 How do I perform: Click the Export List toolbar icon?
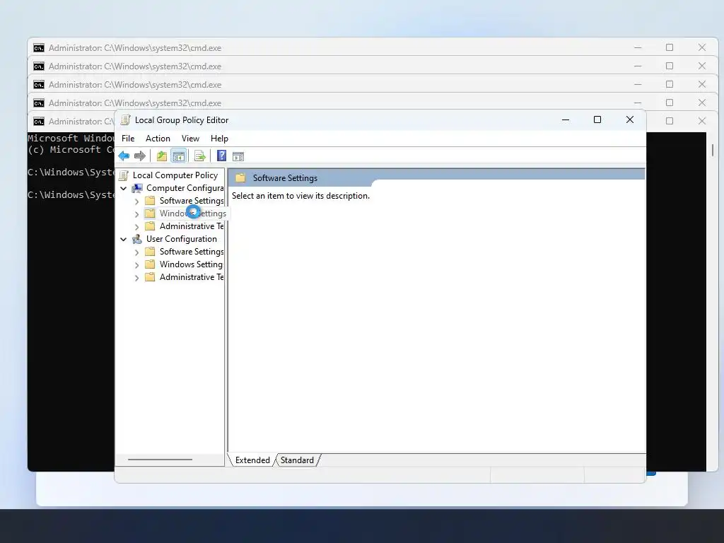200,156
